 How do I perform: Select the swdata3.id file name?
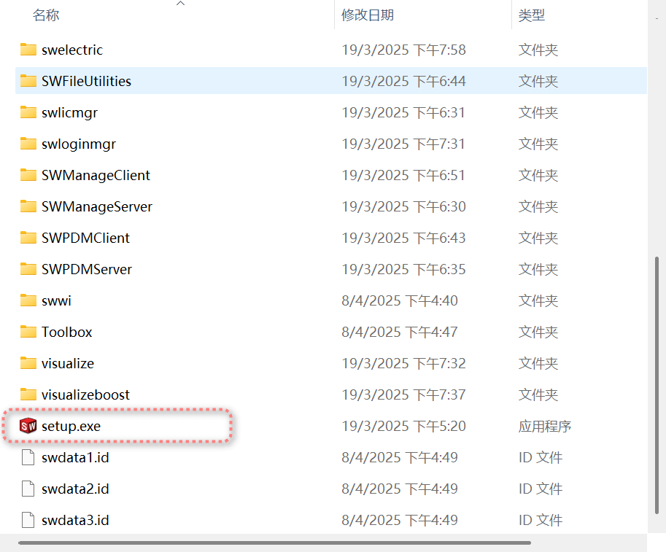[x=75, y=520]
